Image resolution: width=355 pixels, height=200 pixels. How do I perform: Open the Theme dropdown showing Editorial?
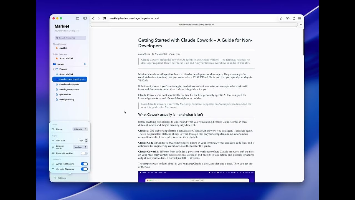click(x=80, y=129)
